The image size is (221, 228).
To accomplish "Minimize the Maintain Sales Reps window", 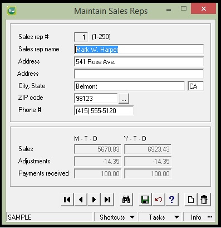I will (169, 9).
